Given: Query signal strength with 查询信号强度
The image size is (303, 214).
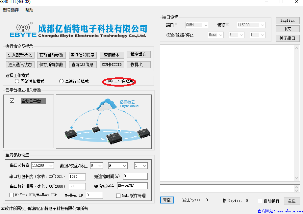Looking at the screenshot, I should pyautogui.click(x=83, y=55).
